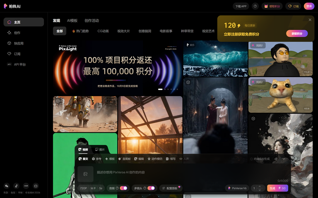This screenshot has width=318, height=198.
Task: Click the 小红书 icon in sidebar footer
Action: (x=26, y=186)
